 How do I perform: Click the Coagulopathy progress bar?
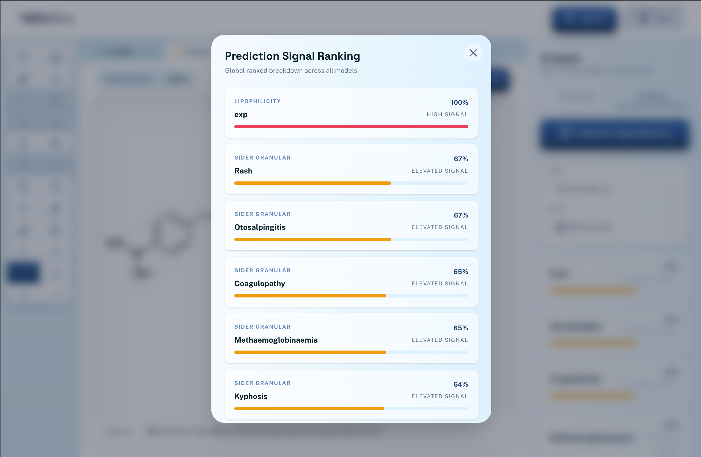[x=310, y=296]
